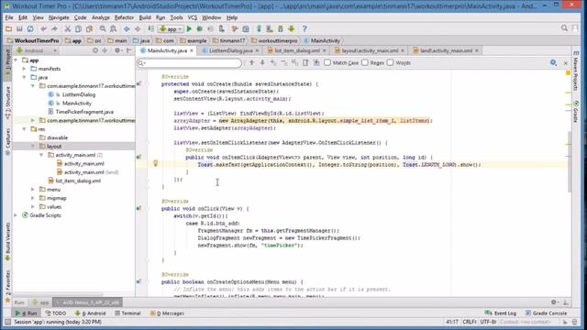587x330 pixels.
Task: Save all files with the disk icon
Action: tap(19, 28)
